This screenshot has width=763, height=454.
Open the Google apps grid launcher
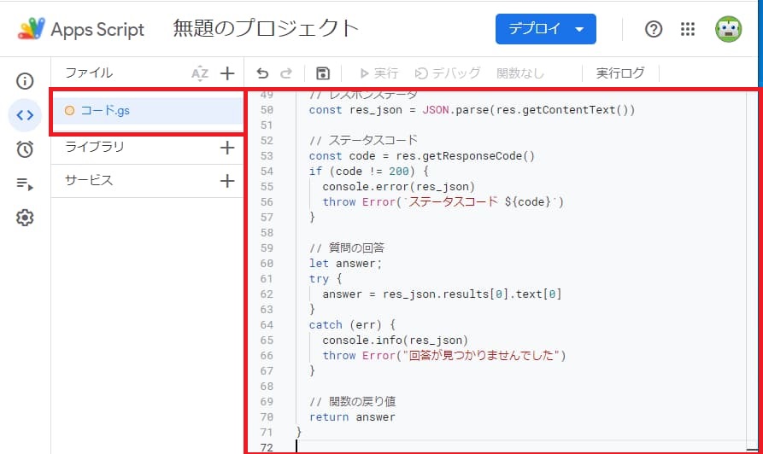tap(689, 29)
